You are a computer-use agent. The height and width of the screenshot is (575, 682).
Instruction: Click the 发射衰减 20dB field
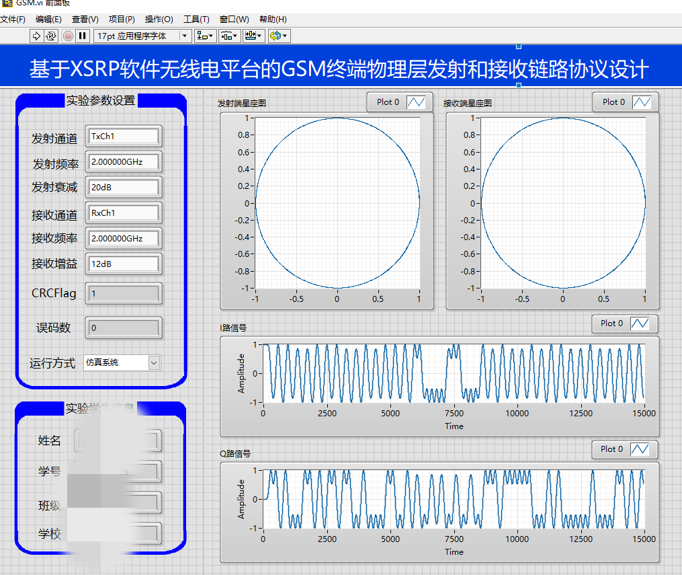pyautogui.click(x=124, y=187)
